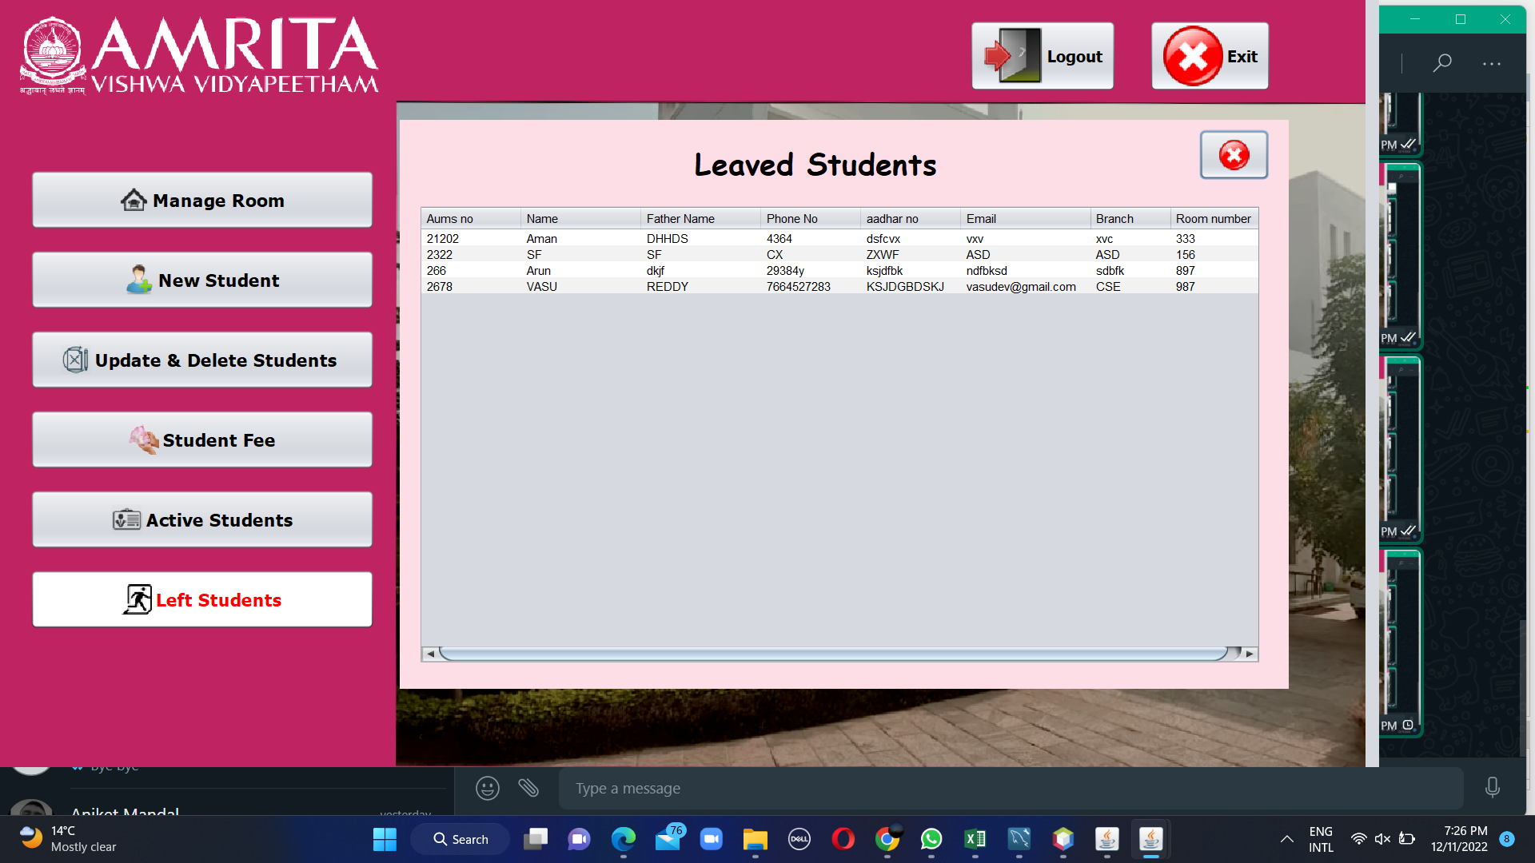The width and height of the screenshot is (1535, 863).
Task: Click the Exit button
Action: point(1209,56)
